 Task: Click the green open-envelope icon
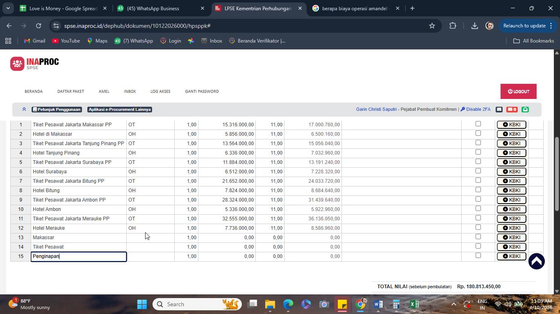[525, 109]
